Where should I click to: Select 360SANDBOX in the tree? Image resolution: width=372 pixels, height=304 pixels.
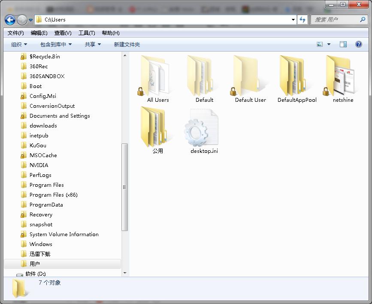click(x=47, y=76)
